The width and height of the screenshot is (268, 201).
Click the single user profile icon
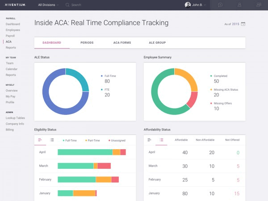(239, 5)
